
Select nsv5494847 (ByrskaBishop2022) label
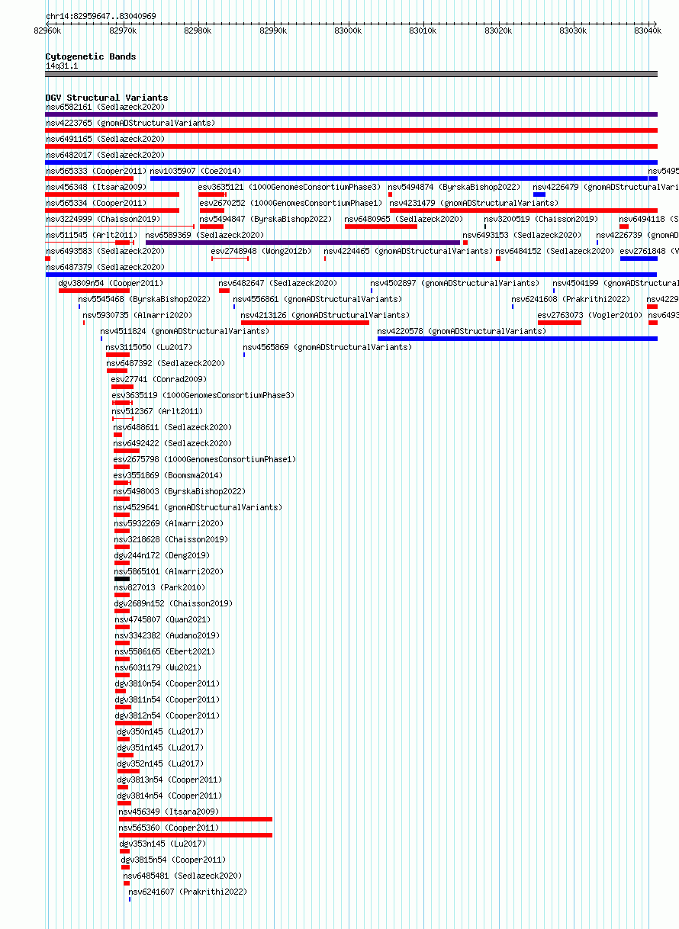click(x=265, y=219)
